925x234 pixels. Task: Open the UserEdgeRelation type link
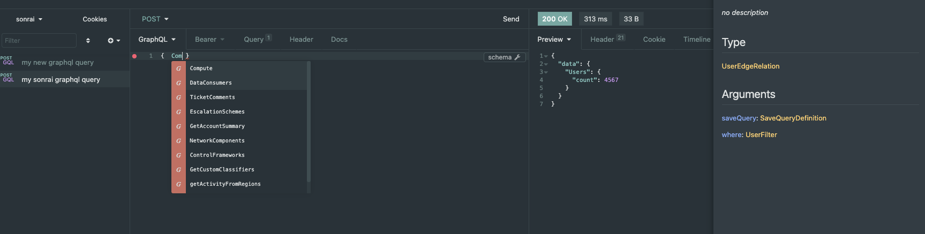click(x=750, y=66)
